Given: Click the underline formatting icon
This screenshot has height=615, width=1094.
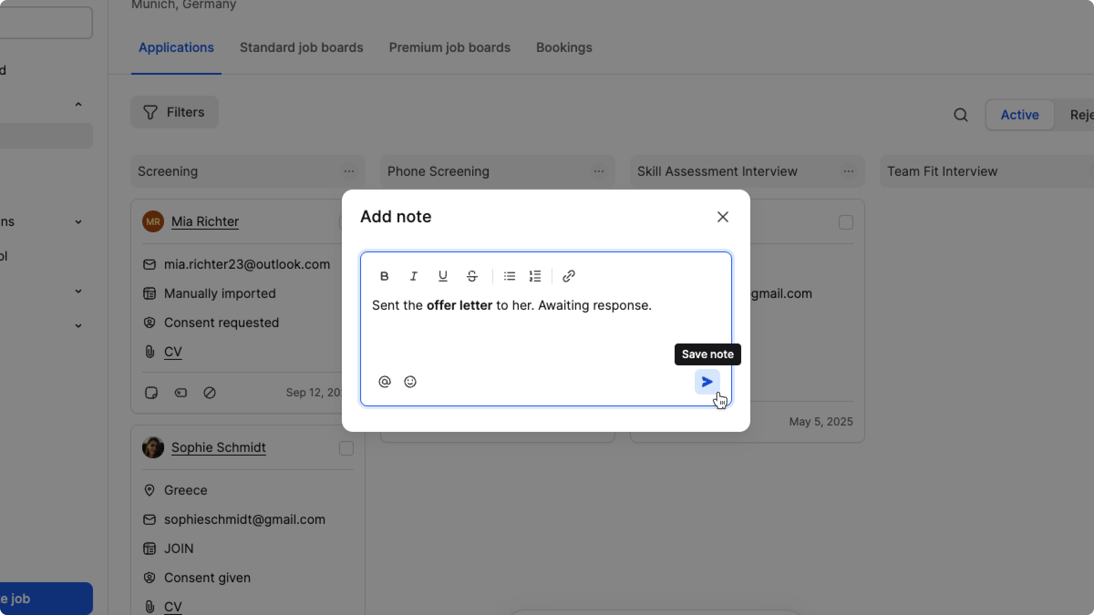Looking at the screenshot, I should click(443, 276).
